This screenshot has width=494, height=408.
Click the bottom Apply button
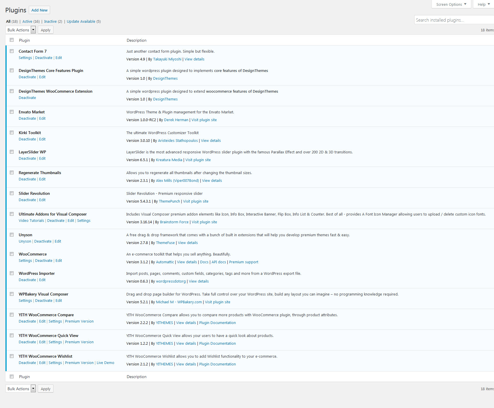(45, 389)
